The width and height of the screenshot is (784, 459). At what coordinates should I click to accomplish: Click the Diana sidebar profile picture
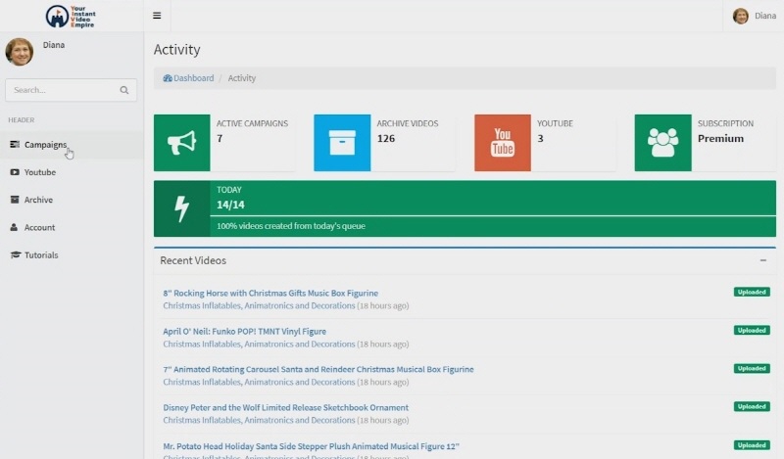(20, 52)
